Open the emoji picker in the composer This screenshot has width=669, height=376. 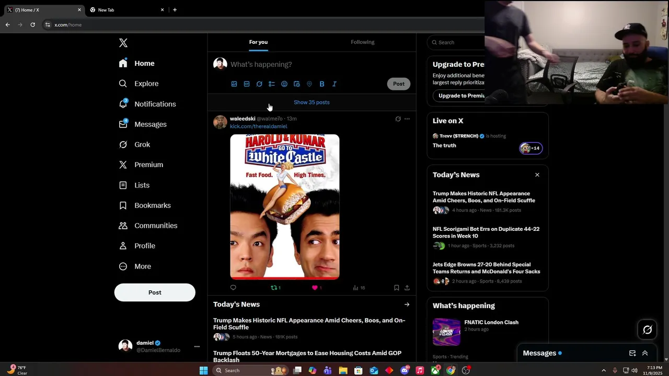coord(284,84)
